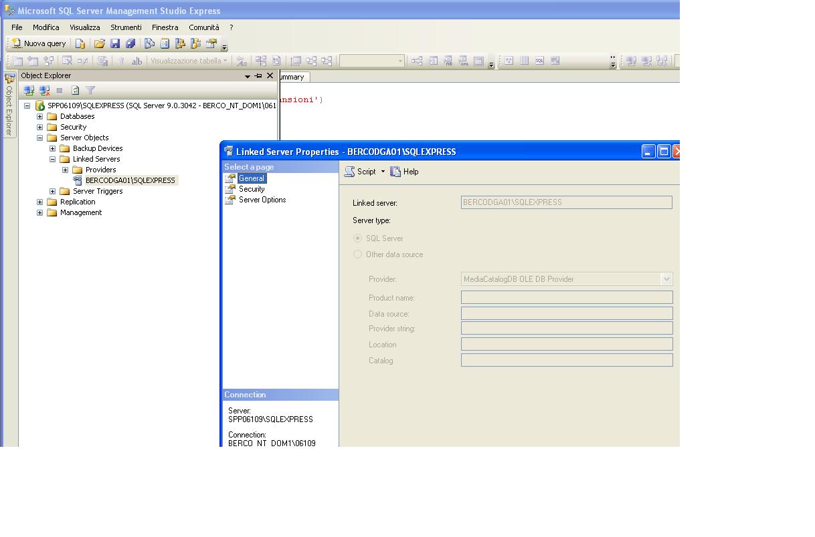Click the Connect icon in Object Explorer toolbar
The height and width of the screenshot is (537, 815).
click(x=29, y=90)
